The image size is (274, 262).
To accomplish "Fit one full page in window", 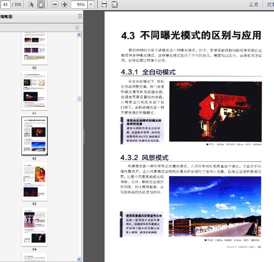I will point(115,5).
